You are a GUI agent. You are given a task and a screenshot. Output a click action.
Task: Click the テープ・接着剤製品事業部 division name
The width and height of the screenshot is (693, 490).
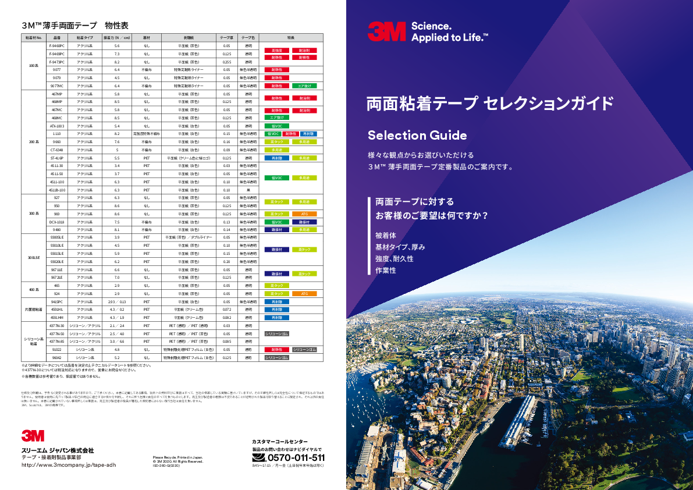pos(51,457)
